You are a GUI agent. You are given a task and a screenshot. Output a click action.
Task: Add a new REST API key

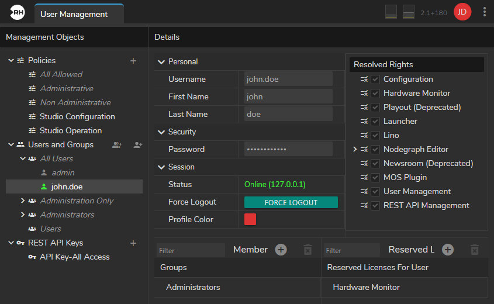(133, 243)
